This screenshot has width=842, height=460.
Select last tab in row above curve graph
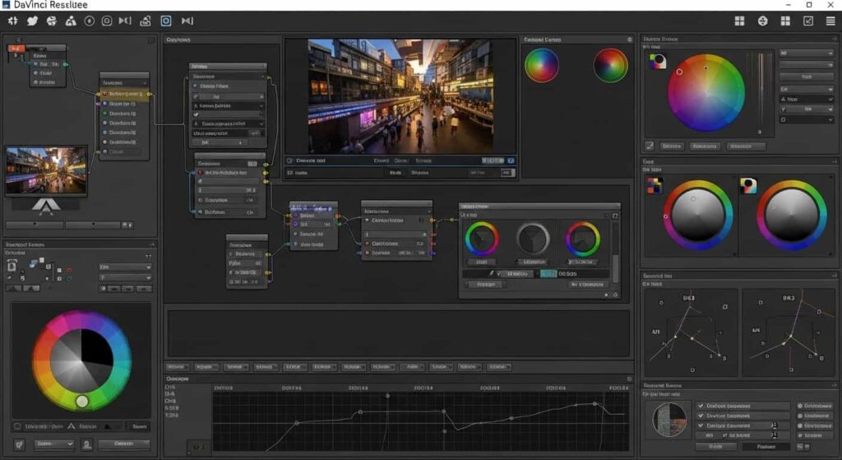click(498, 367)
